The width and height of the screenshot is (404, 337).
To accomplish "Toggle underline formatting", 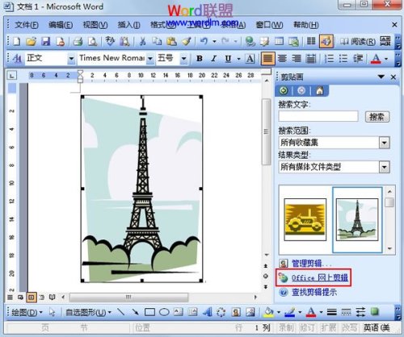I will 228,58.
